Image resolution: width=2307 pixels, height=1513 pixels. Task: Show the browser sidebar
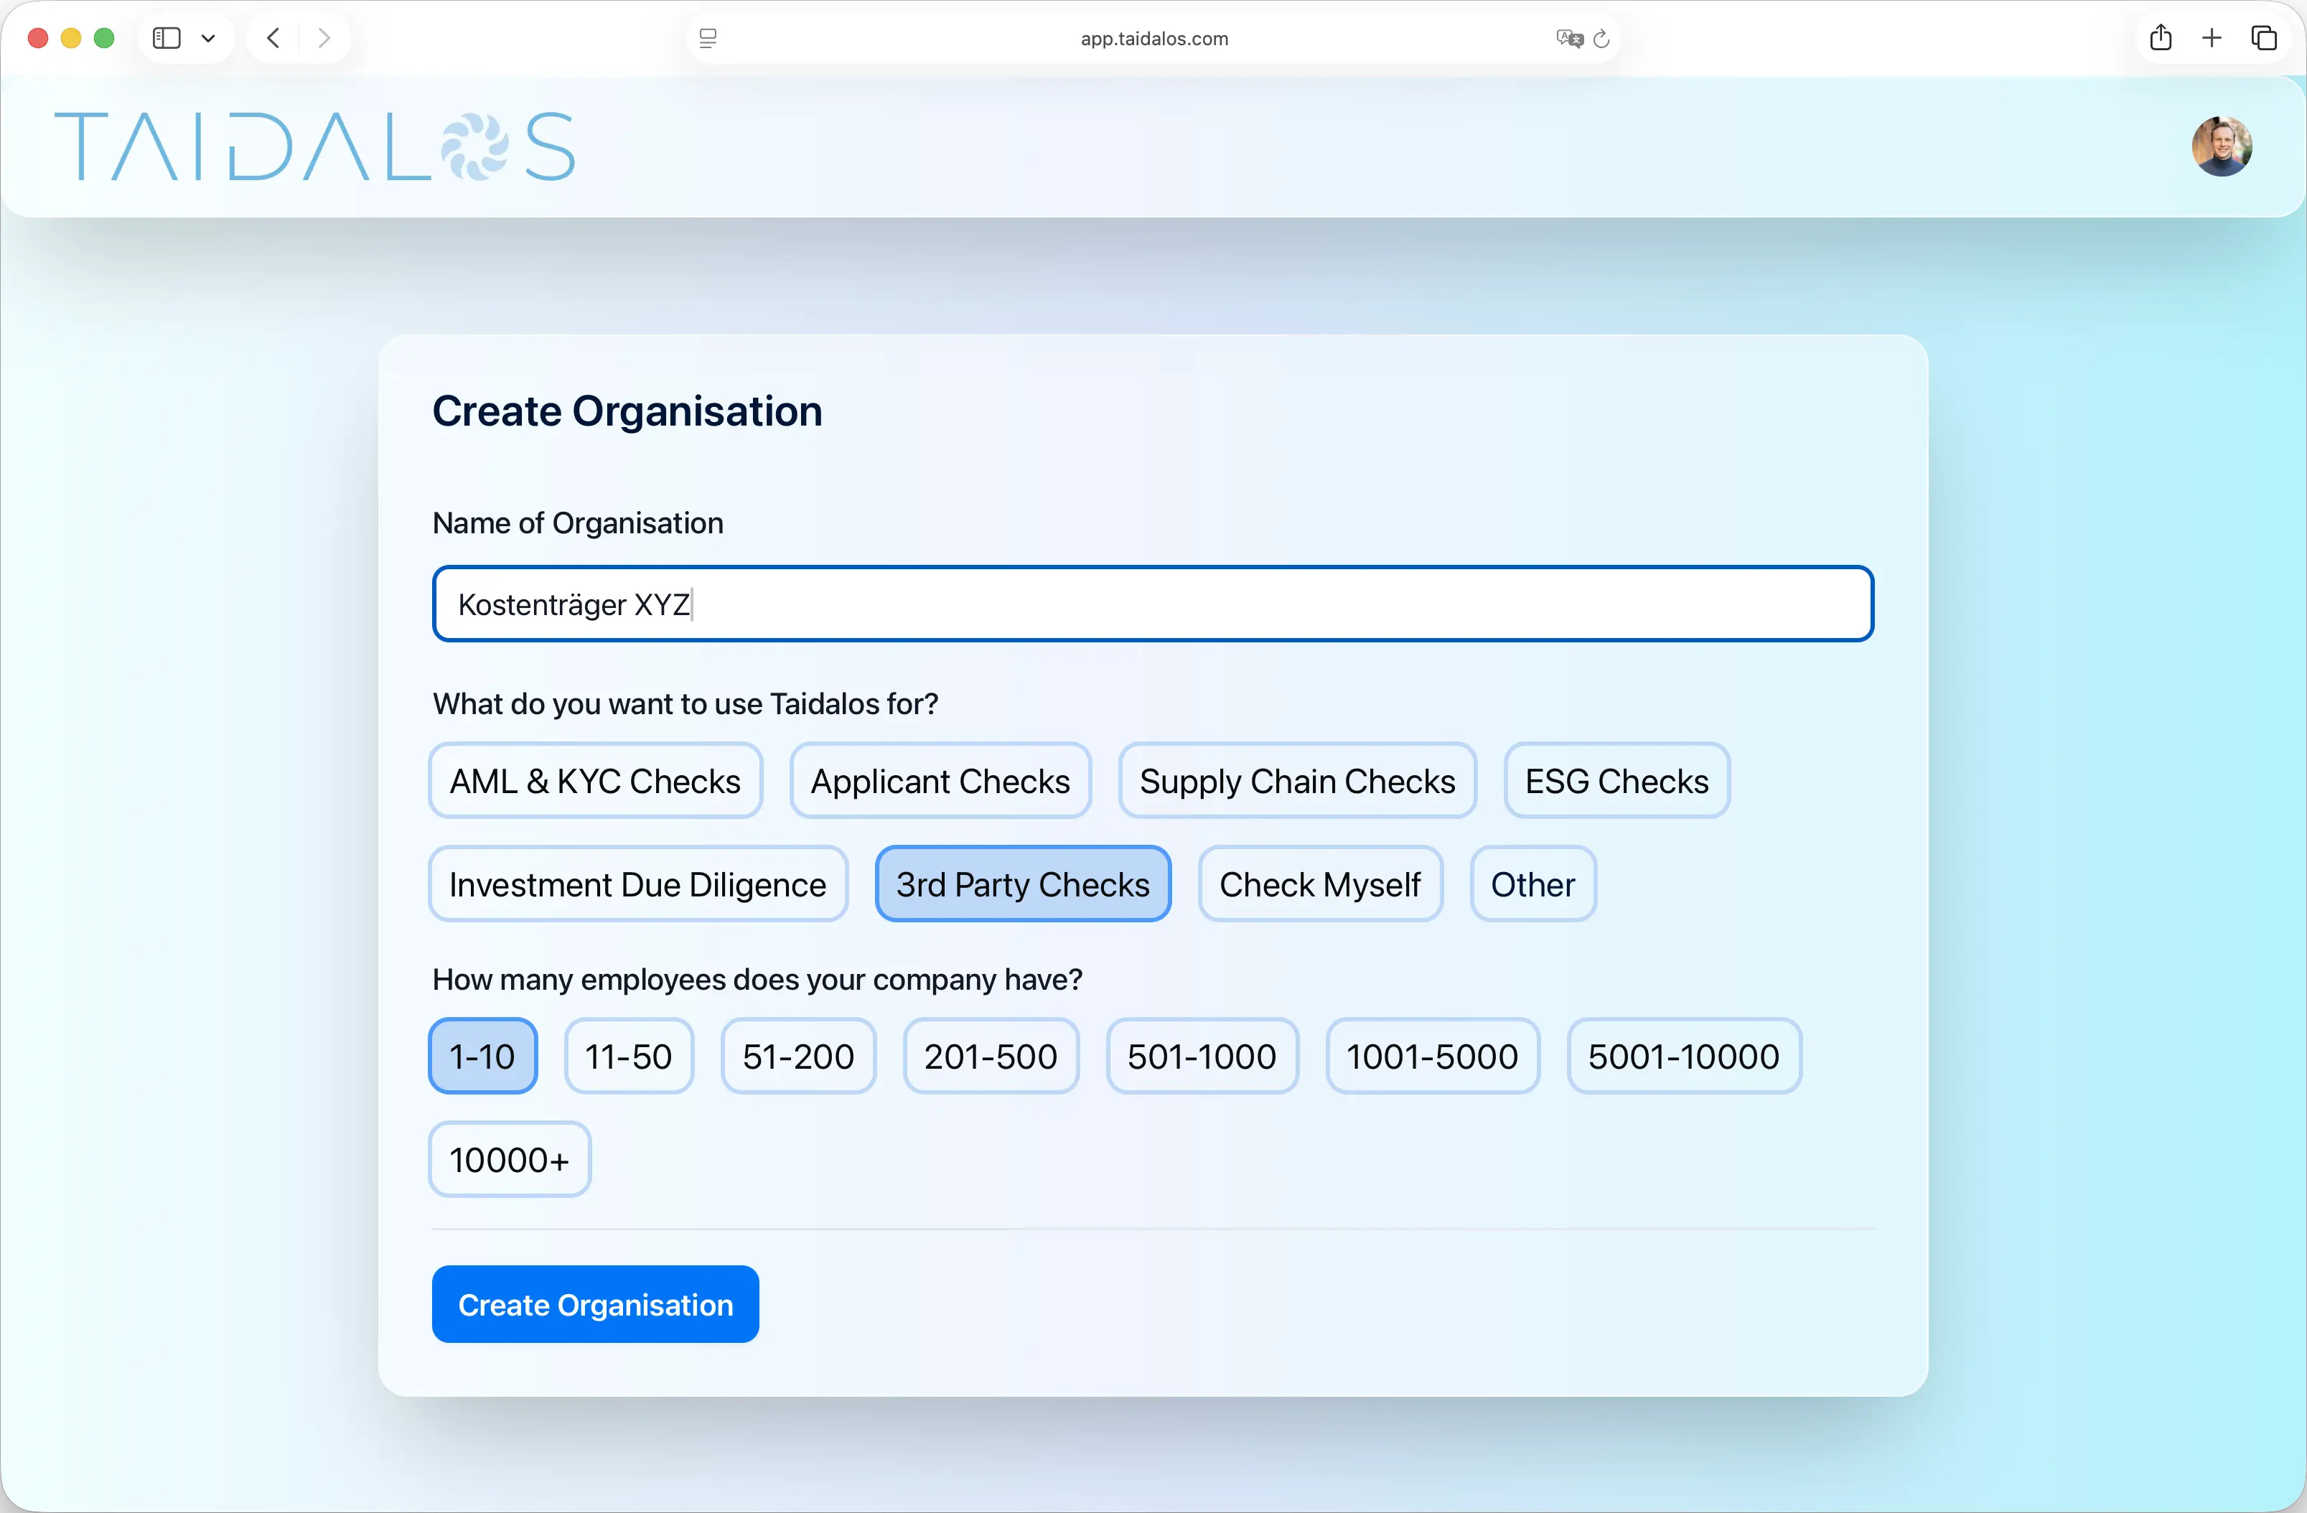pos(166,38)
